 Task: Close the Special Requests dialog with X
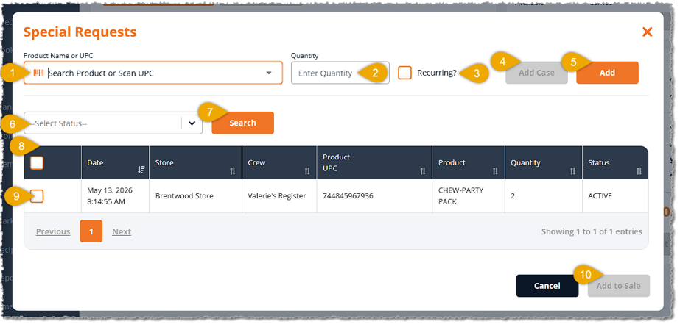647,32
